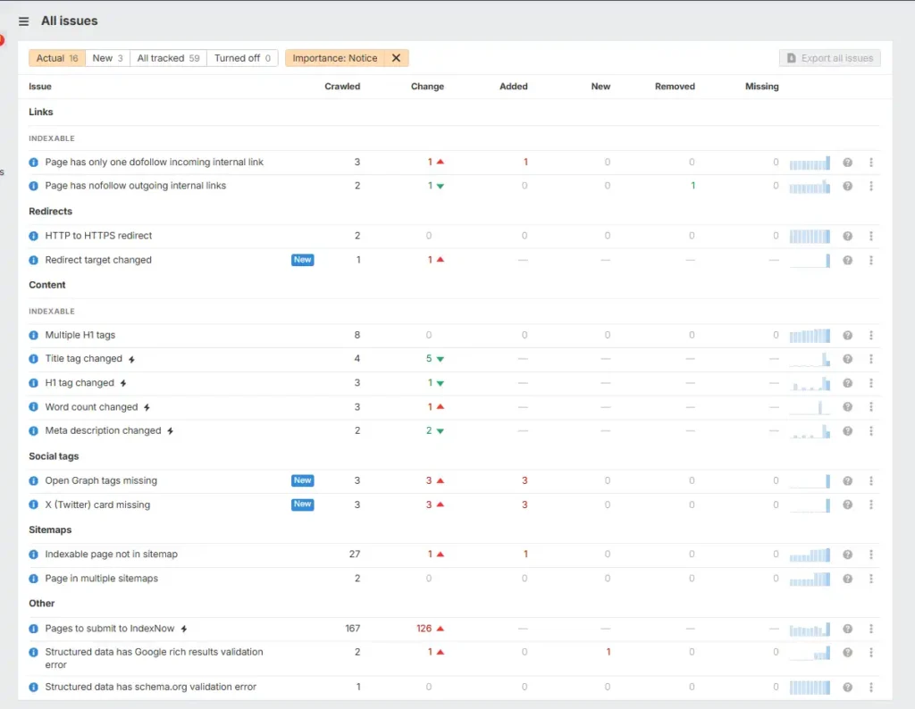Open help for Title tag changed
The width and height of the screenshot is (915, 709).
(x=847, y=359)
